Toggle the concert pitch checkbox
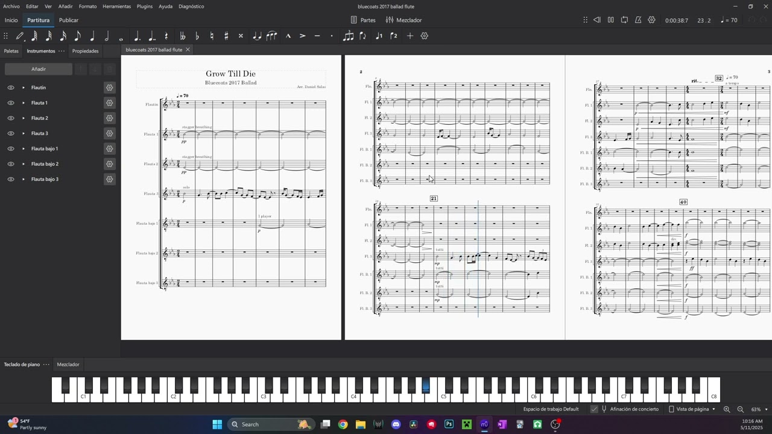This screenshot has height=434, width=772. 594,409
